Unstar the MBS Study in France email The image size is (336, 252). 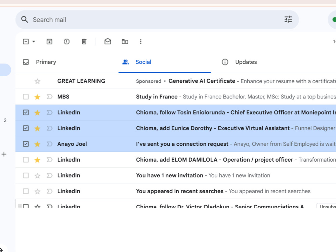[x=37, y=97]
